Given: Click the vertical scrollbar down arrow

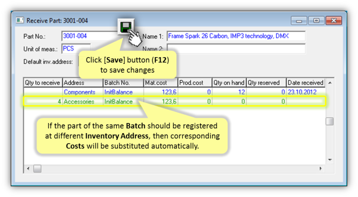Looking at the screenshot, I should click(330, 160).
